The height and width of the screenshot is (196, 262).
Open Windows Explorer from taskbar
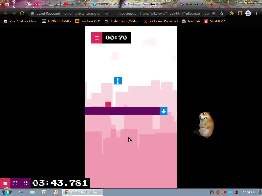32,192
